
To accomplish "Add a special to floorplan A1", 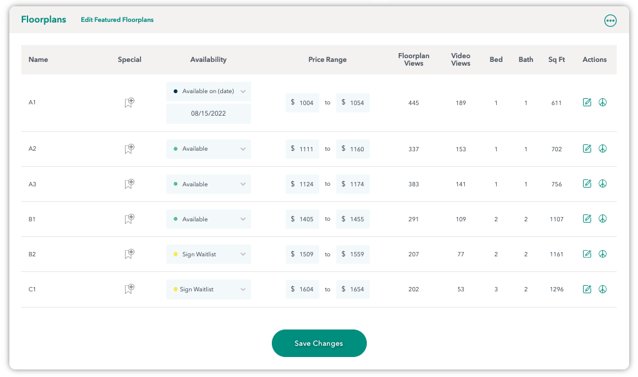I will pos(129,102).
